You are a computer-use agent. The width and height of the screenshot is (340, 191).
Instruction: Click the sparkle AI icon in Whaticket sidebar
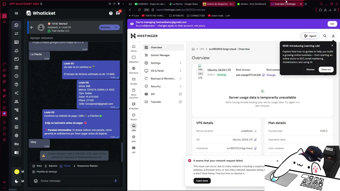click(x=16, y=93)
